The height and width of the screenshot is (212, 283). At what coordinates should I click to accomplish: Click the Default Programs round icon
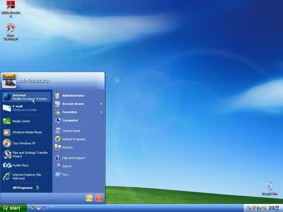tap(58, 139)
